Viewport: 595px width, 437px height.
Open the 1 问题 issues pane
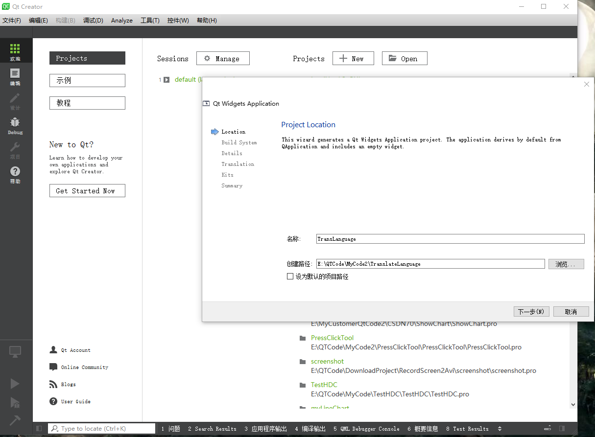[170, 429]
